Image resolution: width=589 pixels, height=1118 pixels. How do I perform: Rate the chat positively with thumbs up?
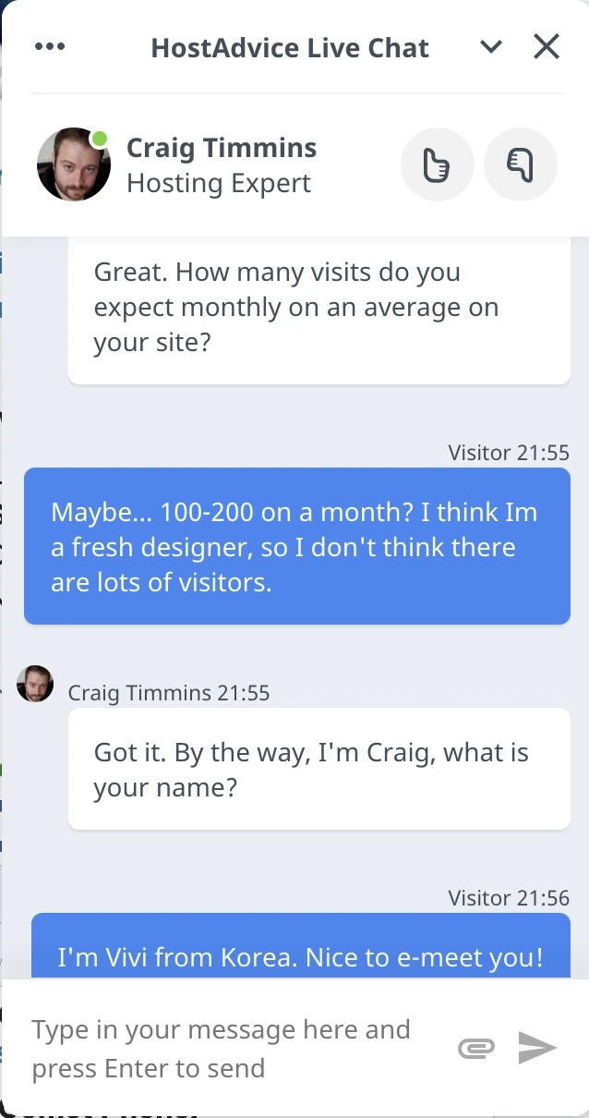(437, 164)
